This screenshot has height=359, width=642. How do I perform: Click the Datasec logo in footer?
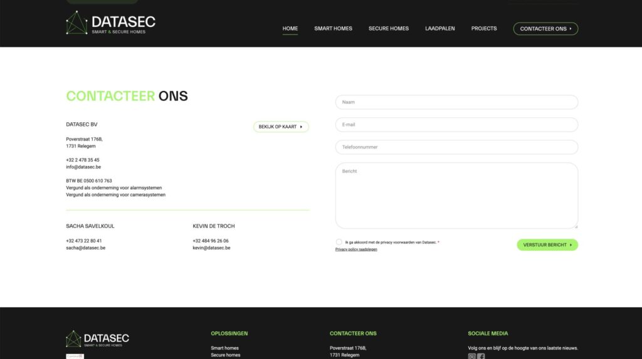(x=97, y=339)
